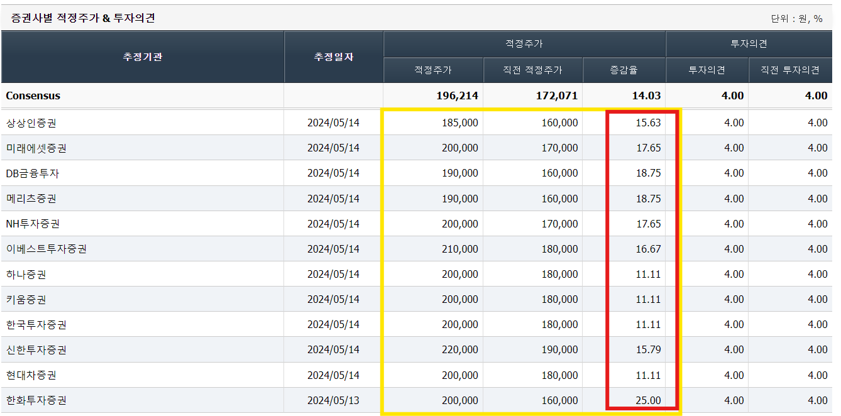Click 한화투자증권 target price 200,000
This screenshot has height=416, width=841.
[x=459, y=400]
